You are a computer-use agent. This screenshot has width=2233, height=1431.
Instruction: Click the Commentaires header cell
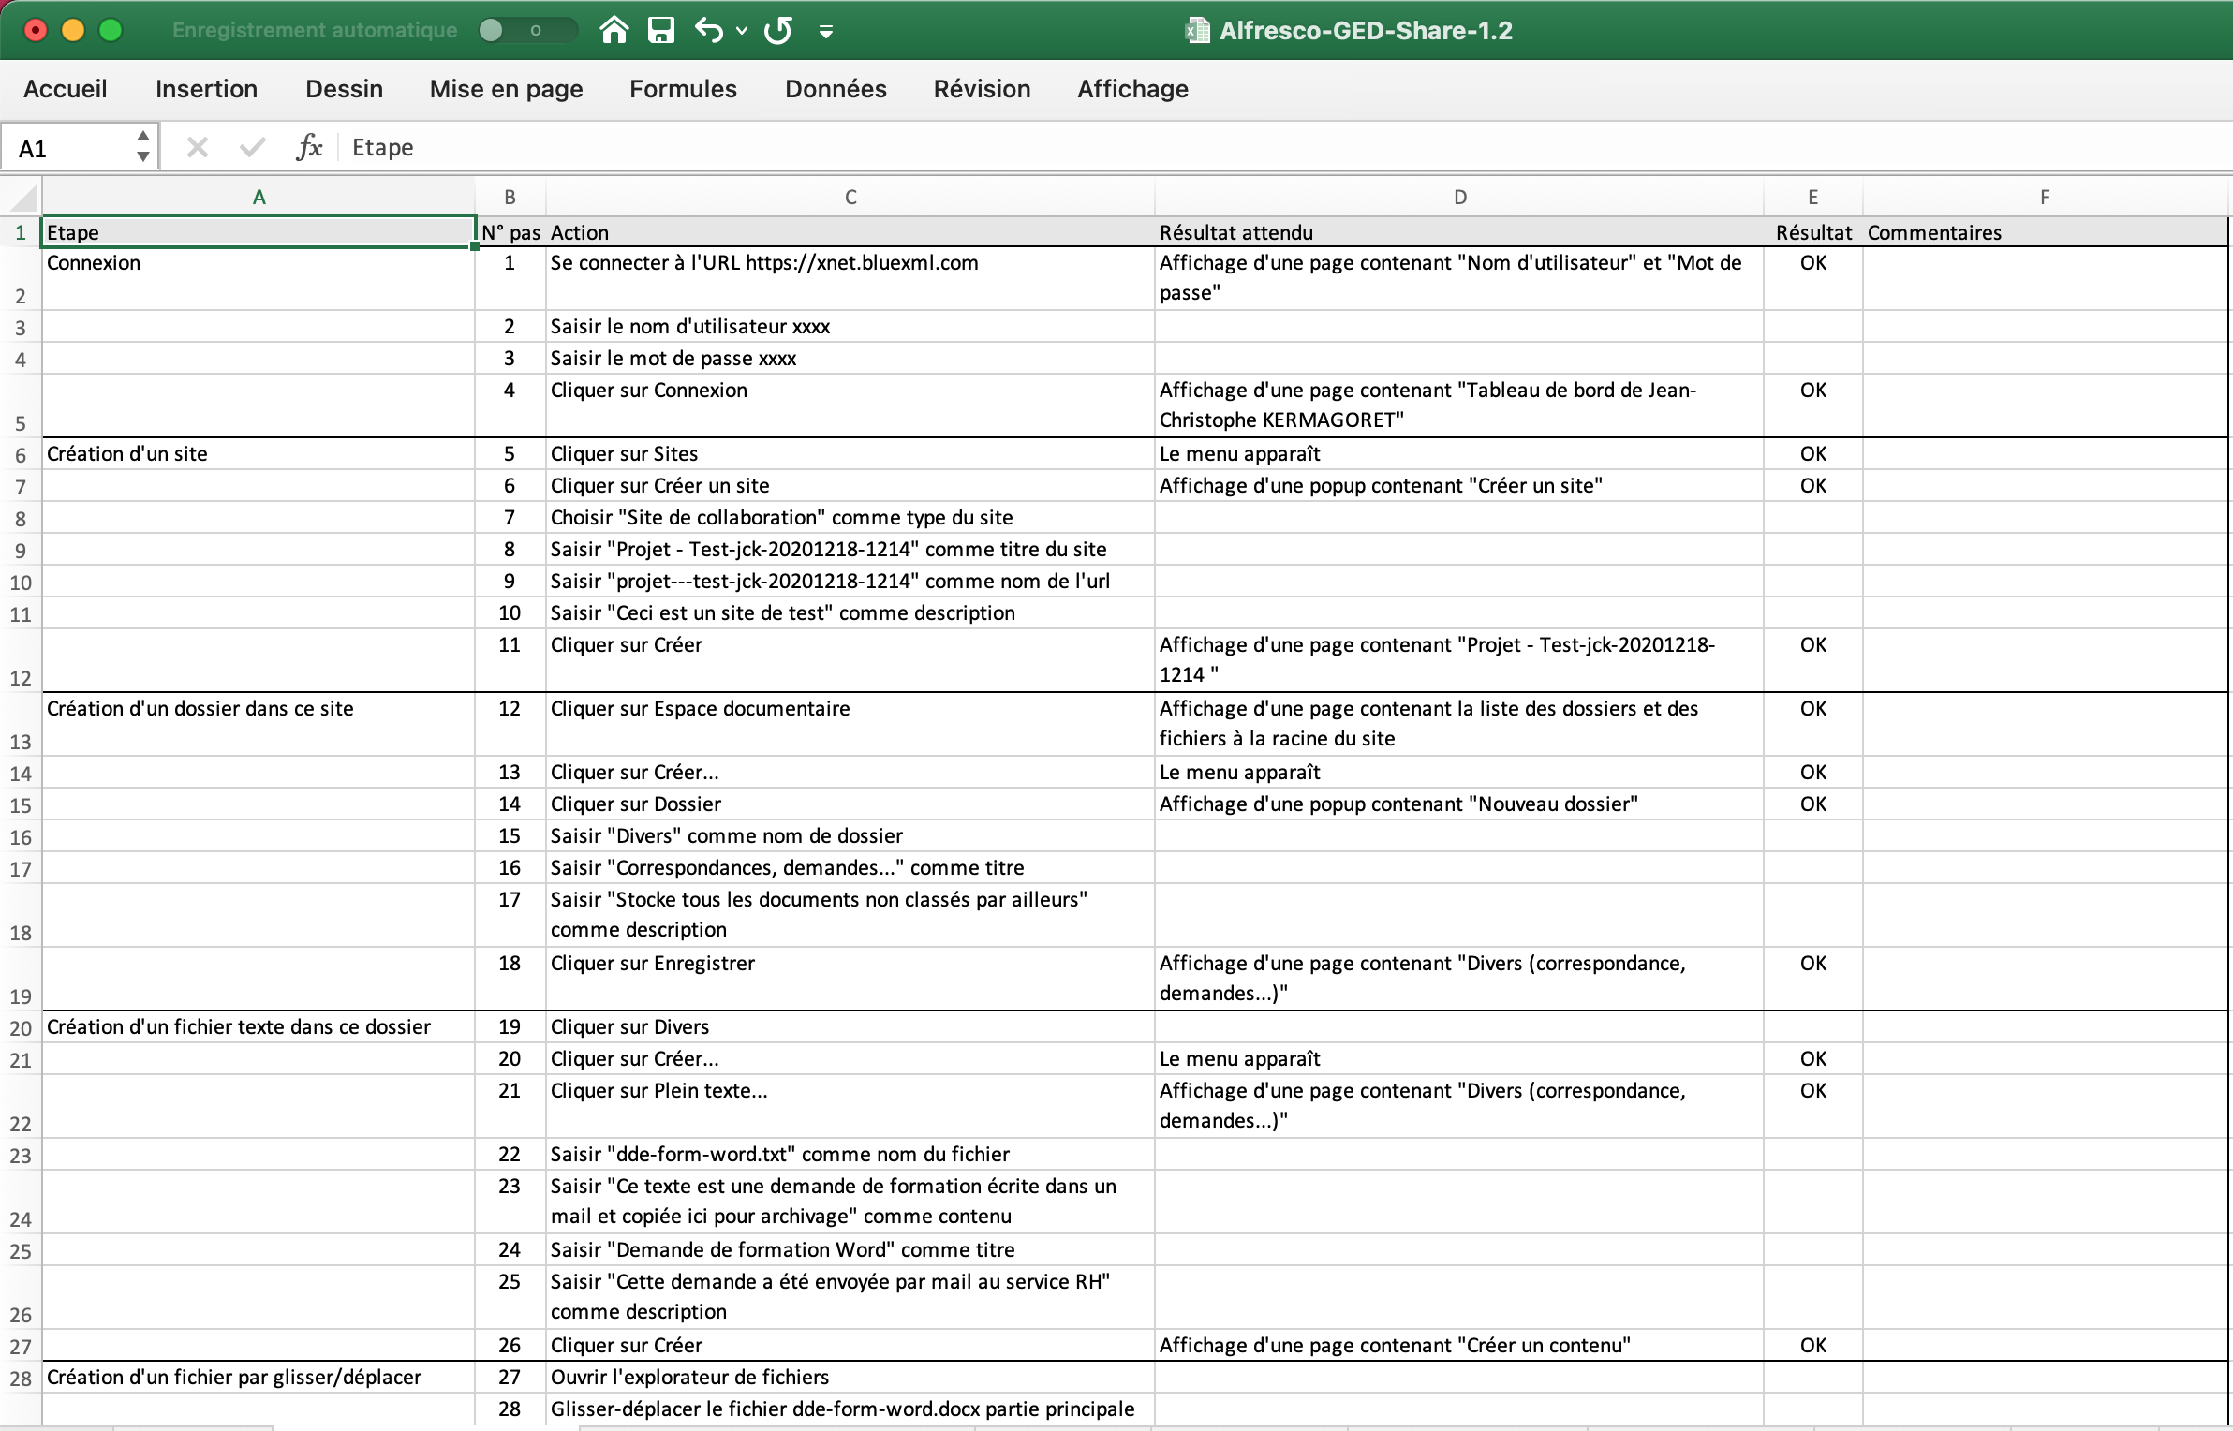click(2045, 232)
